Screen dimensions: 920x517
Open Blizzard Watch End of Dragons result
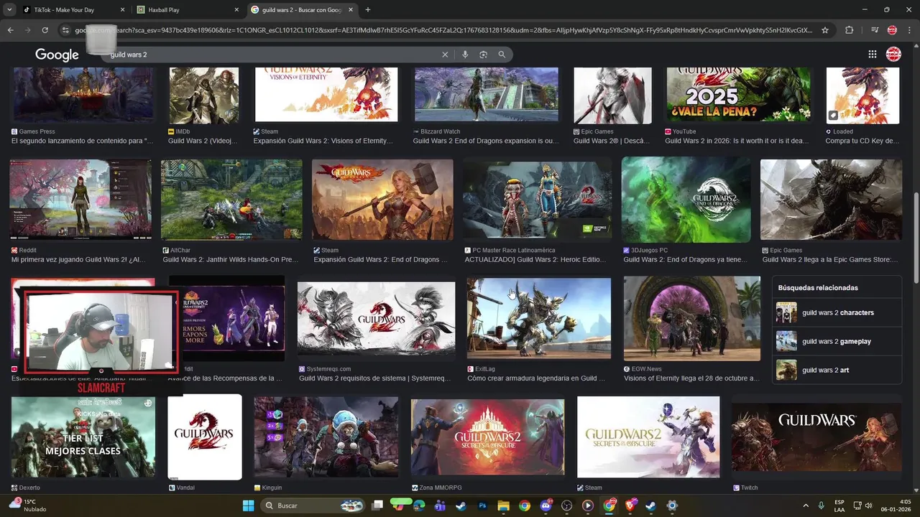[486, 141]
